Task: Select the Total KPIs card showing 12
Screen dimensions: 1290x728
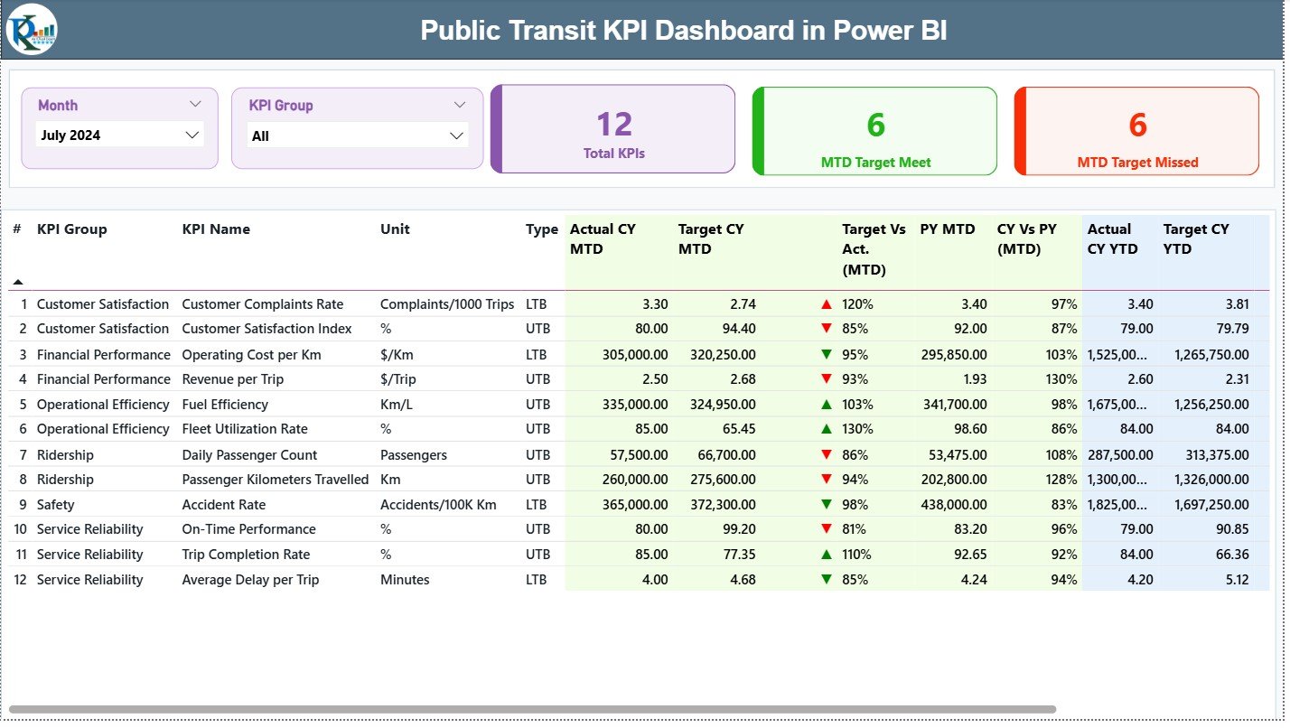Action: (x=612, y=129)
